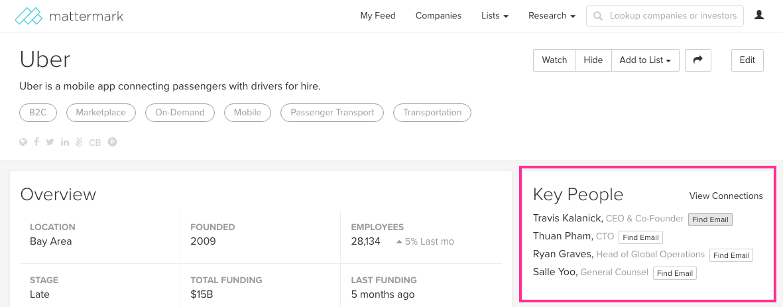The image size is (783, 307).
Task: Expand the Research menu
Action: 552,16
